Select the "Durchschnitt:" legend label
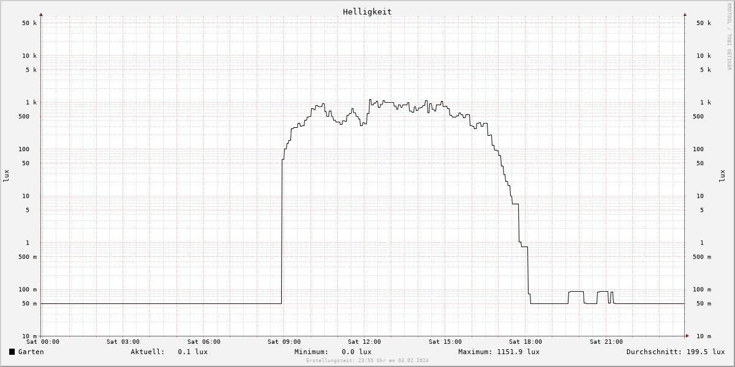This screenshot has height=367, width=735. click(x=654, y=352)
